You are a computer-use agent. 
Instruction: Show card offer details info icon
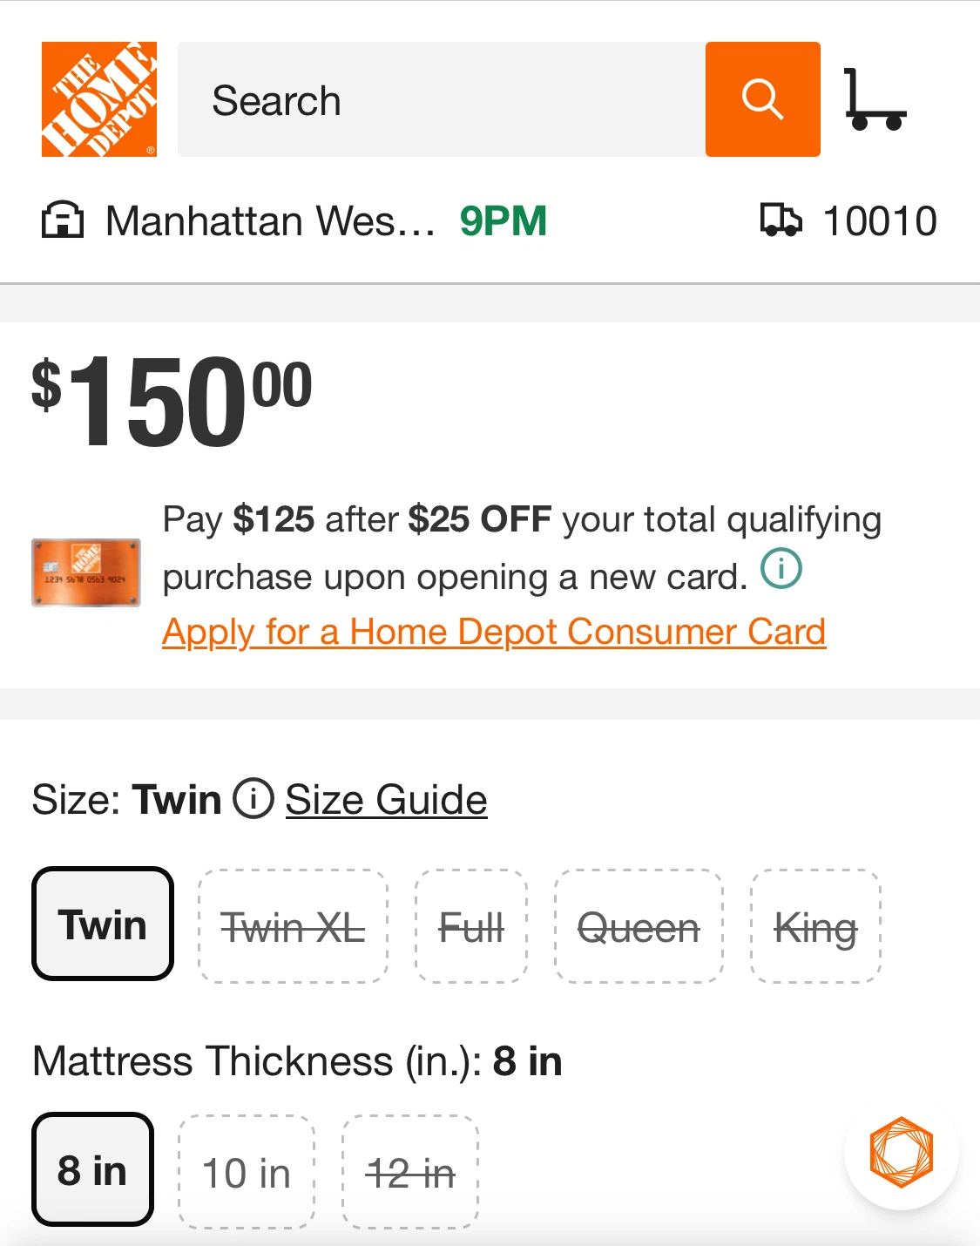[781, 570]
